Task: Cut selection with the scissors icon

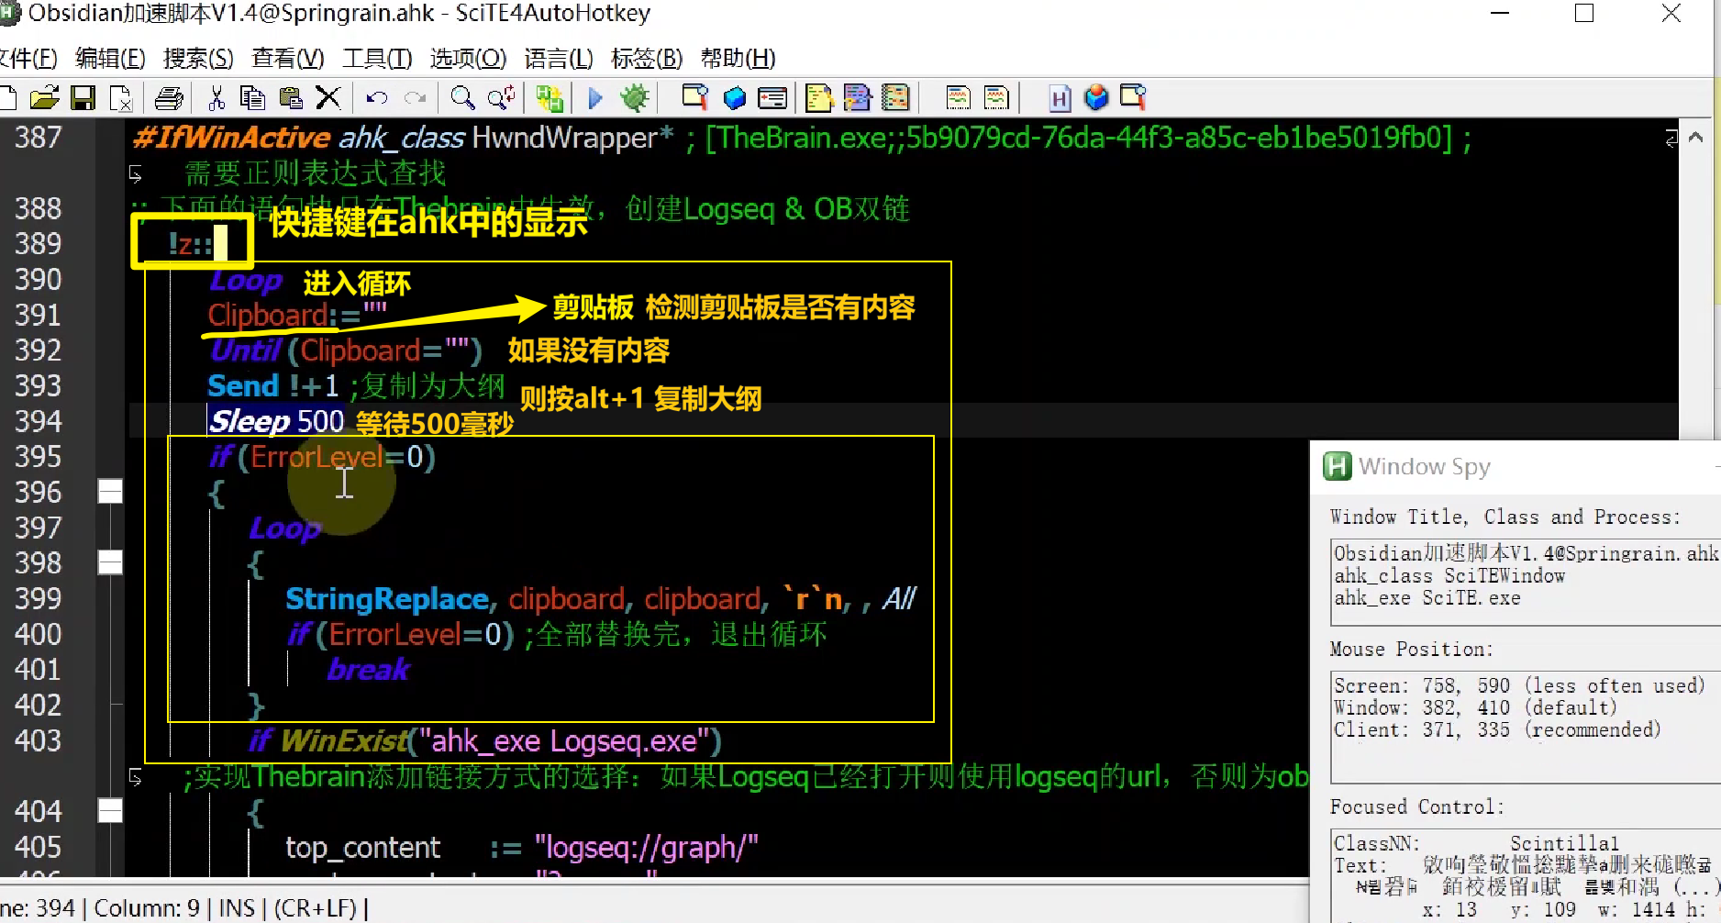Action: [x=217, y=97]
